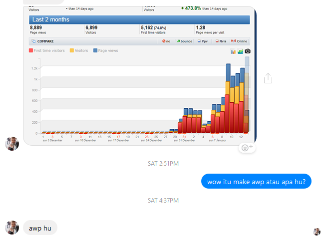Select the "no" compare option
The image size is (324, 243).
[x=166, y=41]
